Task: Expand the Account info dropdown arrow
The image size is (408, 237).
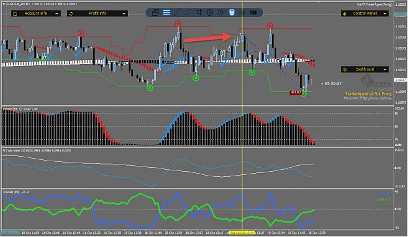Action: click(57, 14)
